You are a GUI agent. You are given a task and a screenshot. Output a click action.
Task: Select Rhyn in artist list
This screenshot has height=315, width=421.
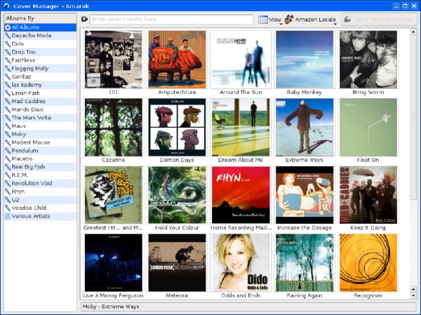[x=40, y=192]
